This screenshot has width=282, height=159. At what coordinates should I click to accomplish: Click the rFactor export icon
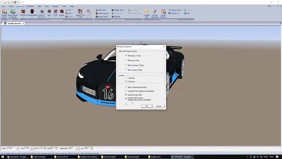(x=62, y=13)
